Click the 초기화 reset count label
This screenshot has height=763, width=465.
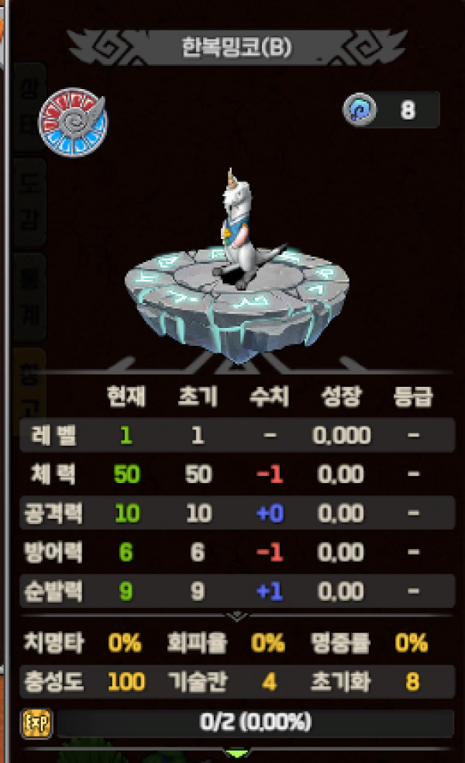click(x=340, y=682)
